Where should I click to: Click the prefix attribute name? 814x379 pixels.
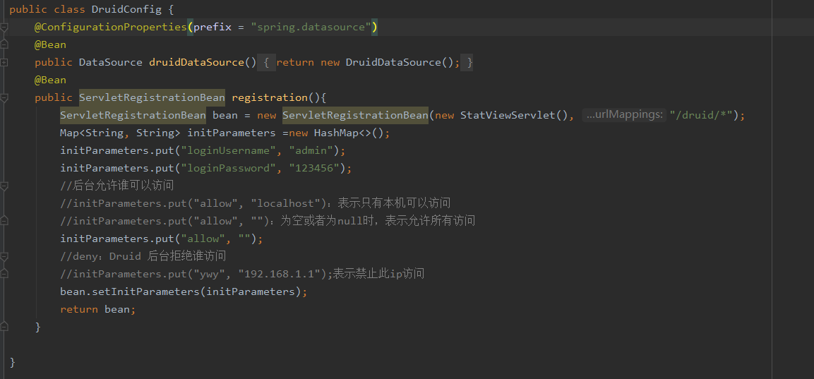213,27
